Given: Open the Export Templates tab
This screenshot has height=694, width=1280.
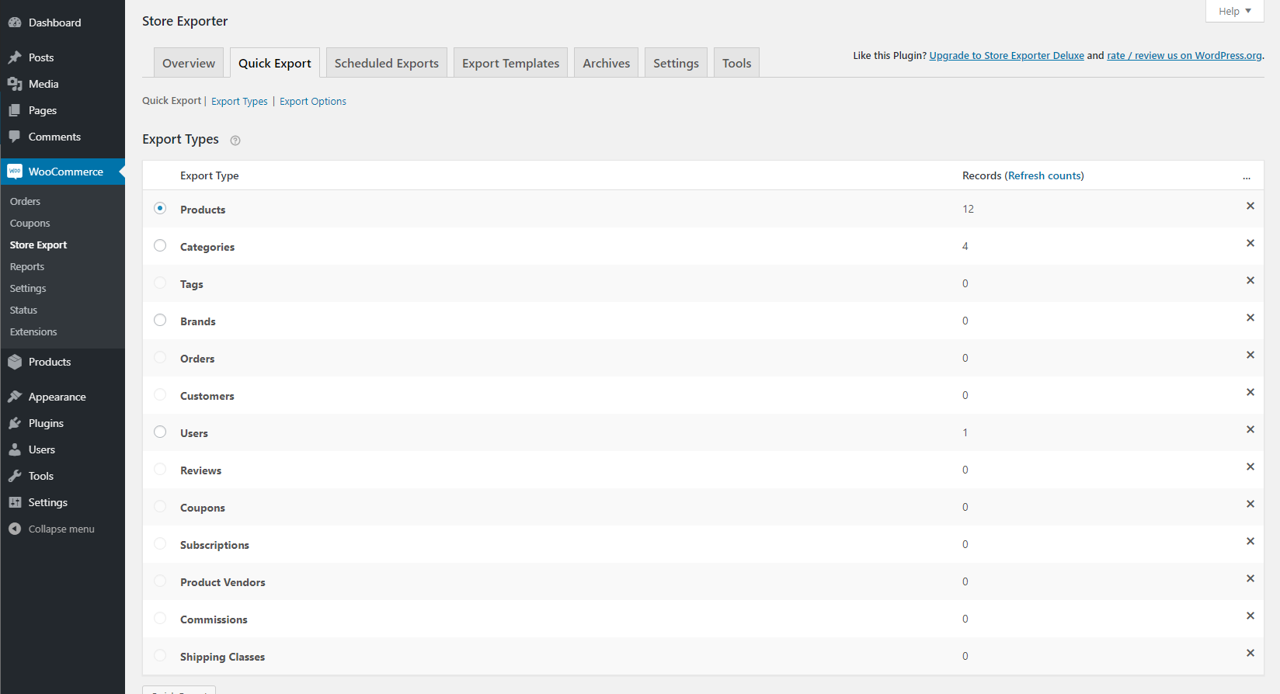Looking at the screenshot, I should click(510, 63).
